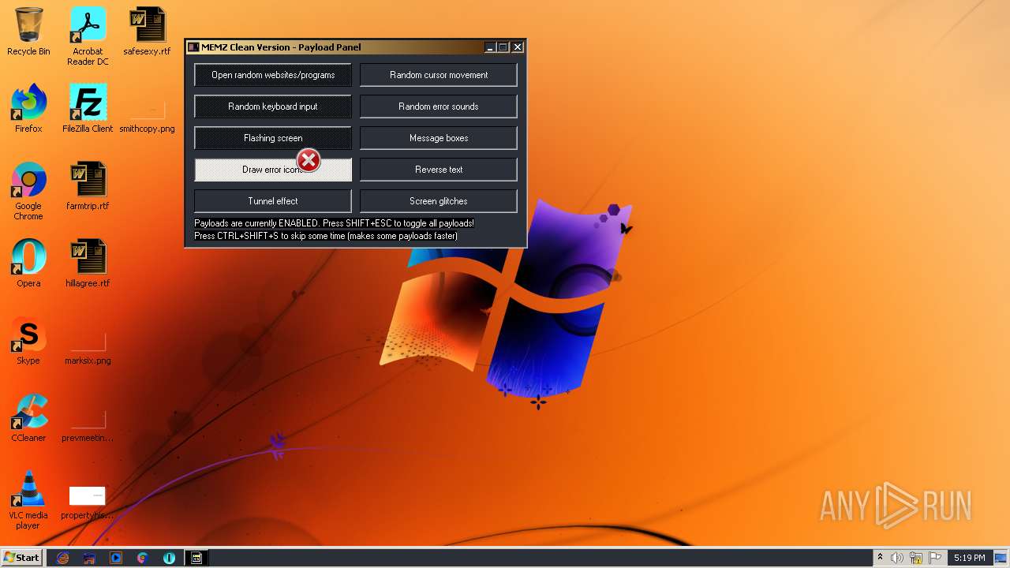Image resolution: width=1010 pixels, height=568 pixels.
Task: Launch Internet Explorer from the taskbar
Action: pyautogui.click(x=63, y=558)
